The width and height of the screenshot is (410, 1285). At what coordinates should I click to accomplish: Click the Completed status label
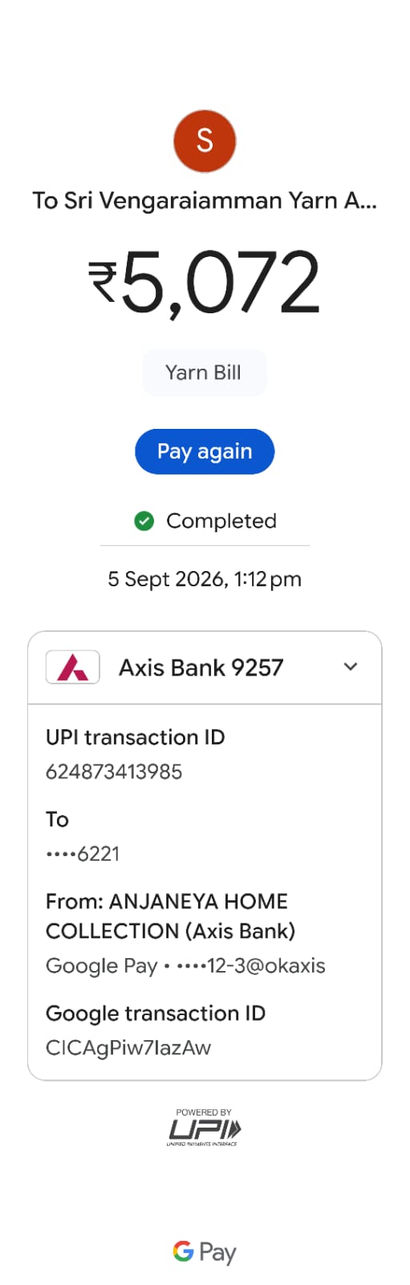[221, 521]
